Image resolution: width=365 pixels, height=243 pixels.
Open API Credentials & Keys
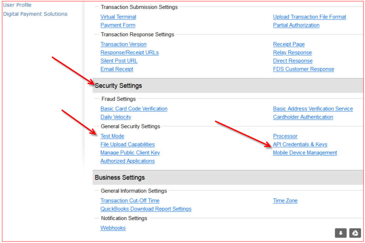coord(300,144)
